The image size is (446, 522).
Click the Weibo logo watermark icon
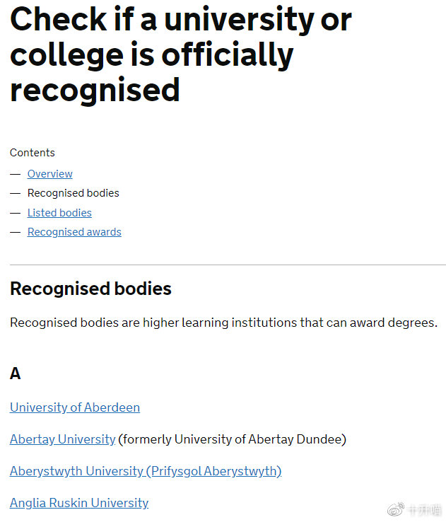[396, 509]
